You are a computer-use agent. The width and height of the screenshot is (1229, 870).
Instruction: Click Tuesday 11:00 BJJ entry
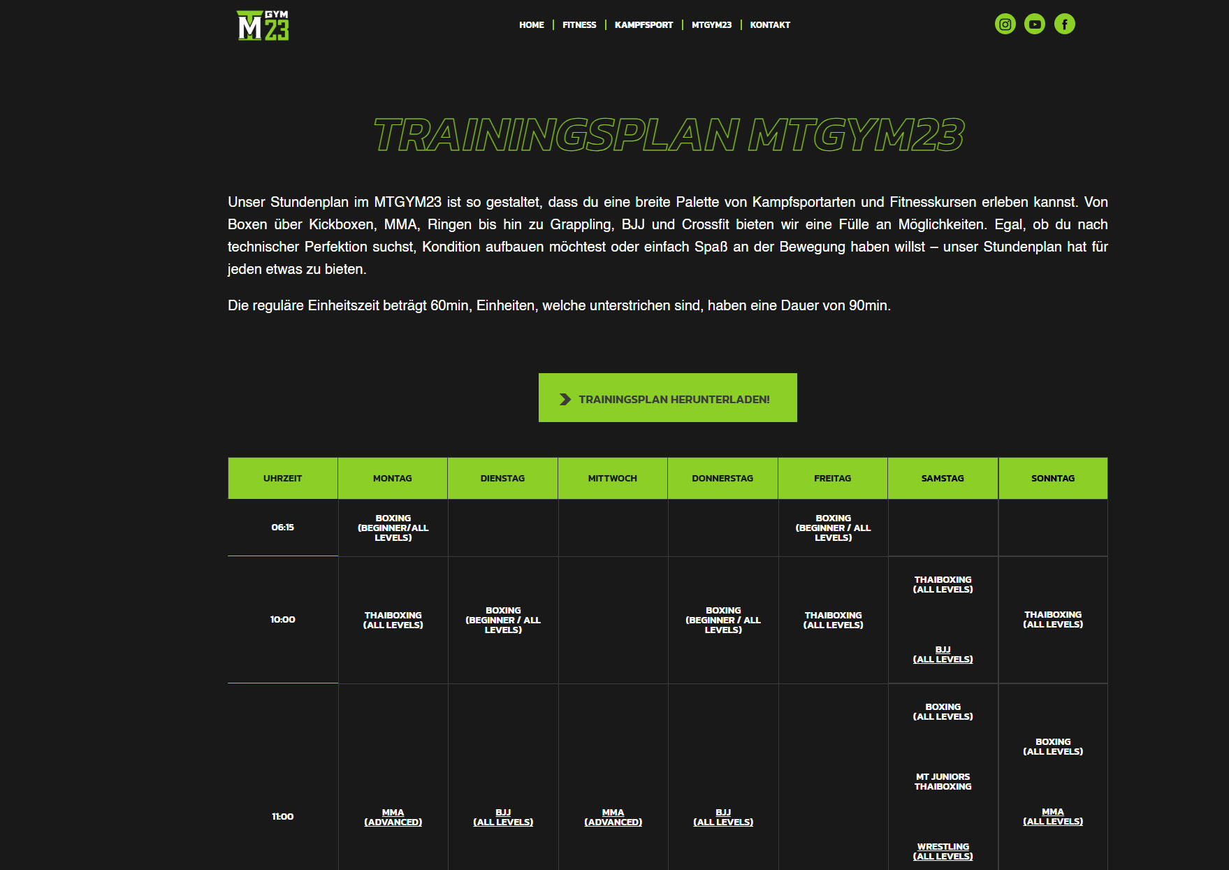pos(503,817)
